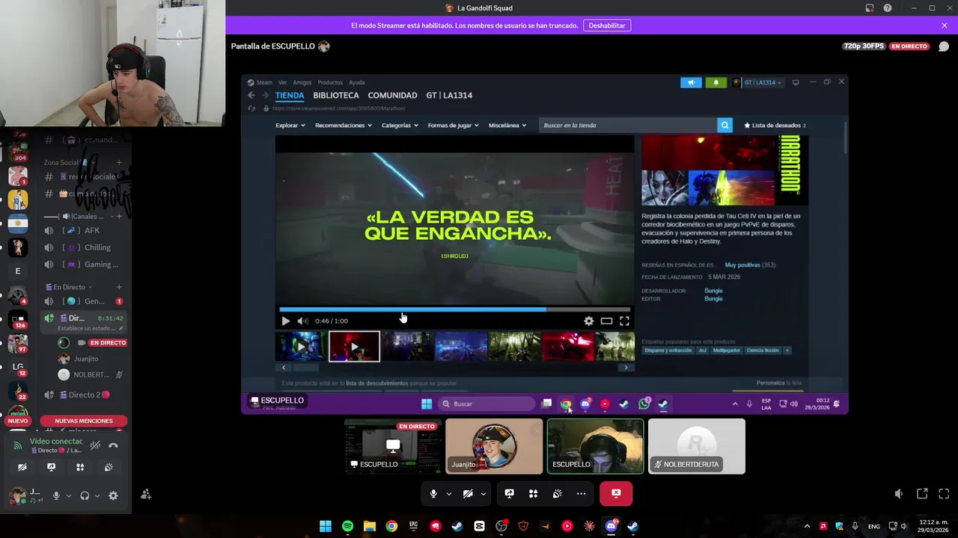
Task: Seek on the trailer progress bar
Action: [x=455, y=309]
